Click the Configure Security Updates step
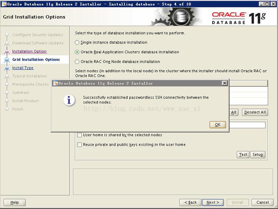 click(x=37, y=35)
